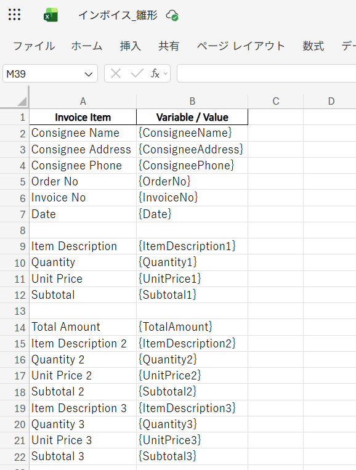The height and width of the screenshot is (470, 356).
Task: Select the {TotalAmount} cell
Action: 192,327
